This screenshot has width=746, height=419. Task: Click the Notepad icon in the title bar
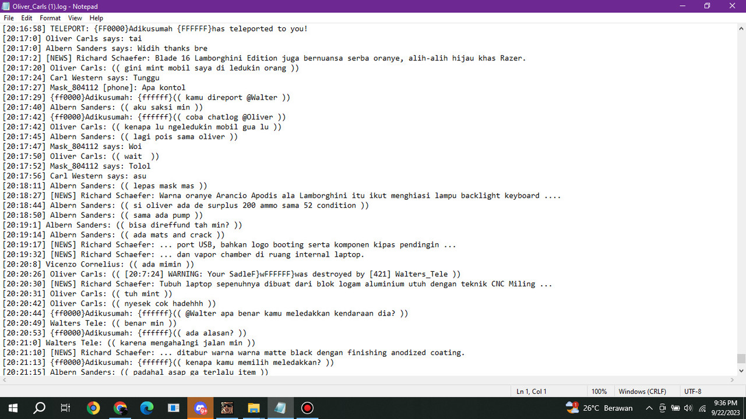coord(6,6)
